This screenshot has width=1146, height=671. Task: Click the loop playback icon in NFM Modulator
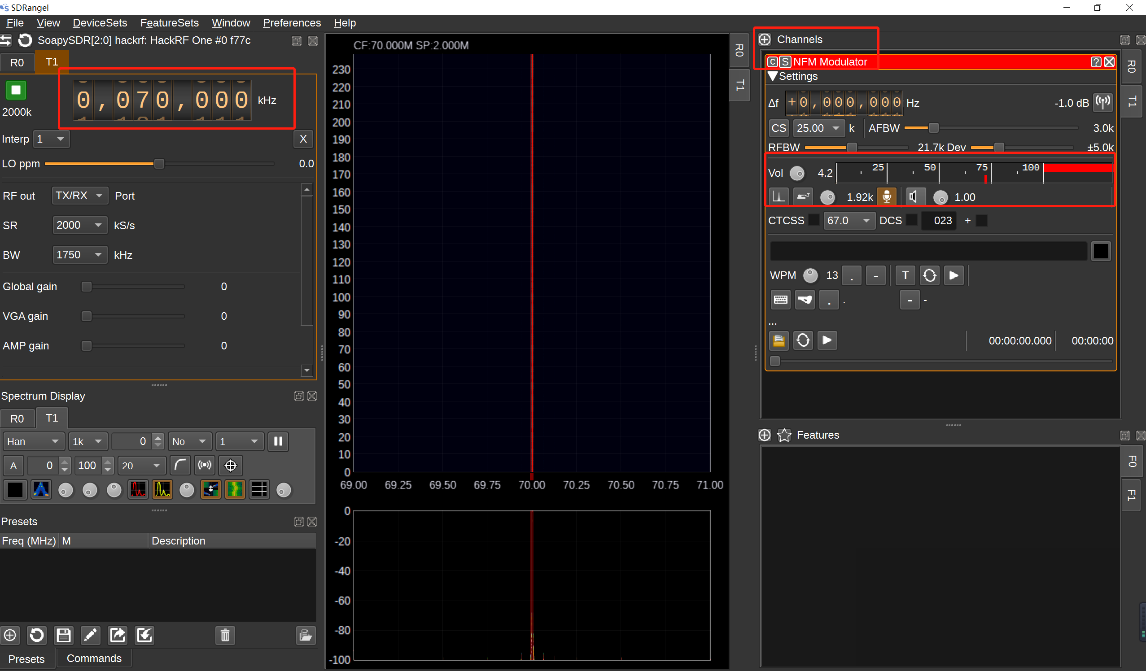click(x=802, y=340)
